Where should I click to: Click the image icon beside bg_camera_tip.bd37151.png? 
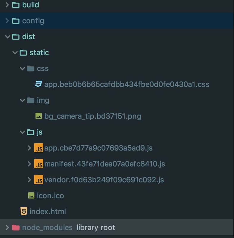point(39,116)
